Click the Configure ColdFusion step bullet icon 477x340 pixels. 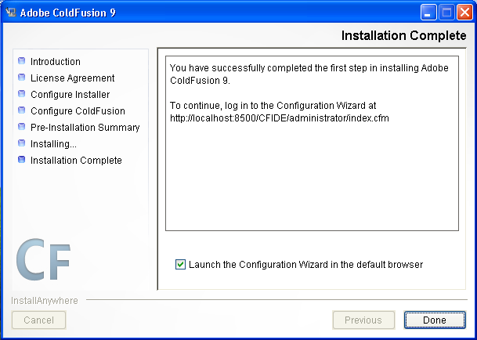[22, 110]
